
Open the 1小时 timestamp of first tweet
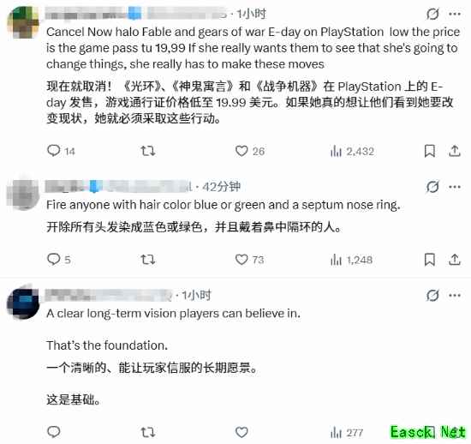pyautogui.click(x=251, y=14)
